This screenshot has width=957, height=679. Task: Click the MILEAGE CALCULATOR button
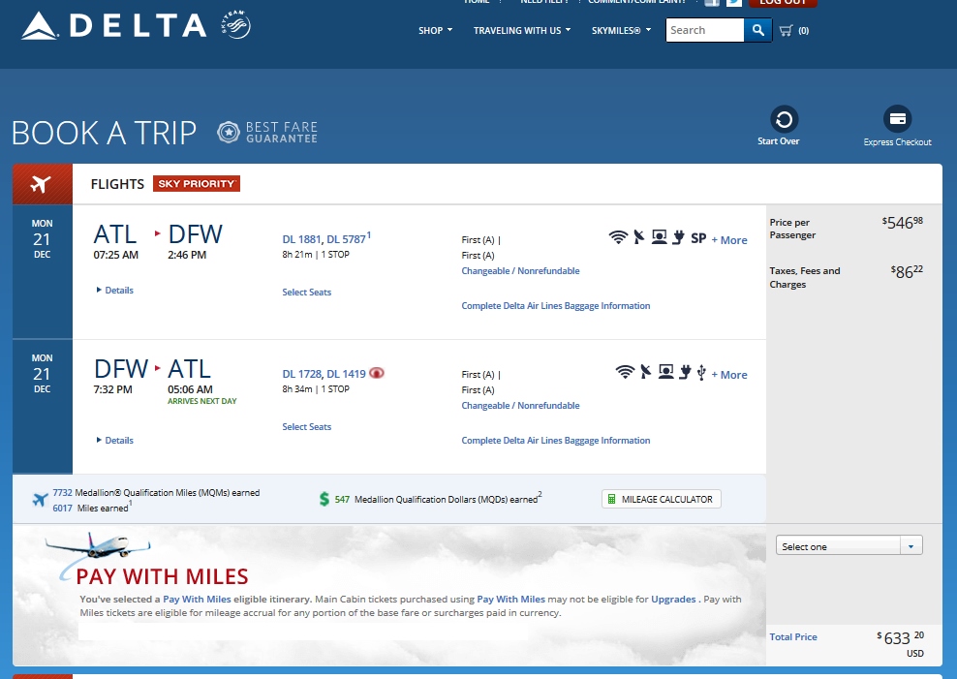click(661, 500)
